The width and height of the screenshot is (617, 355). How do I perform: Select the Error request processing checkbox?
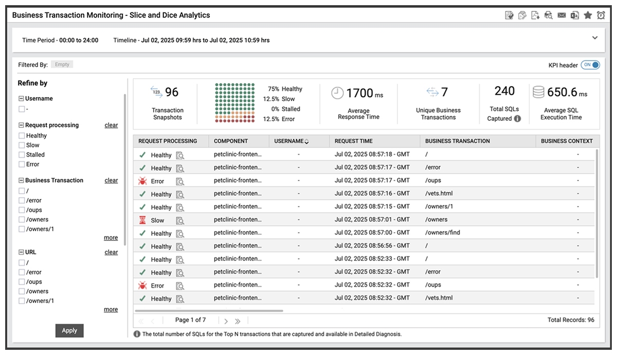point(22,164)
